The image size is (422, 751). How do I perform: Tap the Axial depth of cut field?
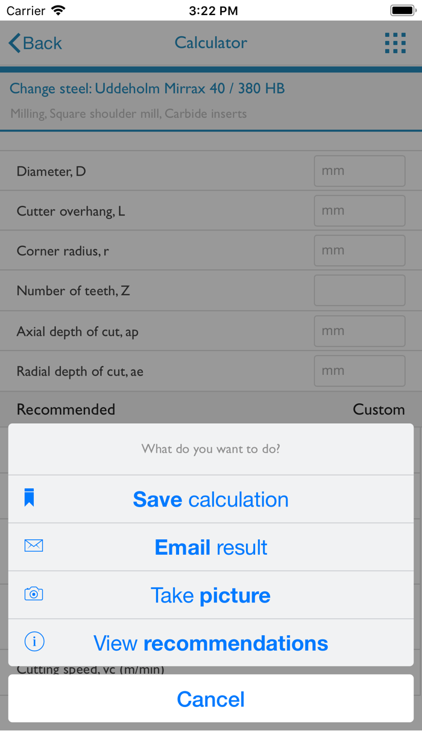tap(359, 331)
